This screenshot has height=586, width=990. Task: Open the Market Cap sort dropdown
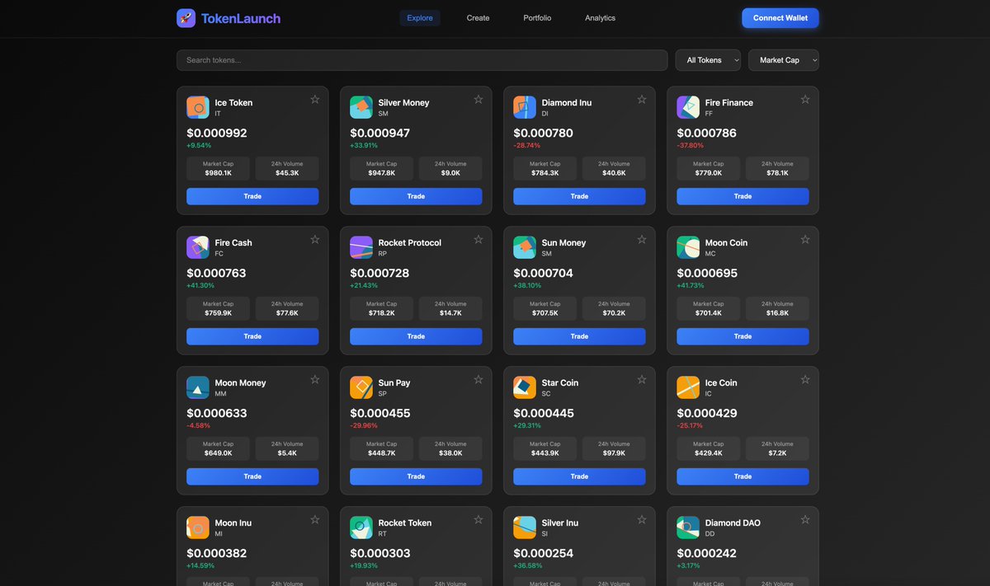point(784,60)
